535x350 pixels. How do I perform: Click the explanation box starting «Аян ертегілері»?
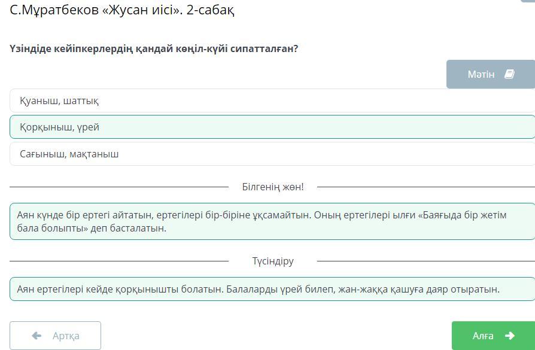click(272, 289)
